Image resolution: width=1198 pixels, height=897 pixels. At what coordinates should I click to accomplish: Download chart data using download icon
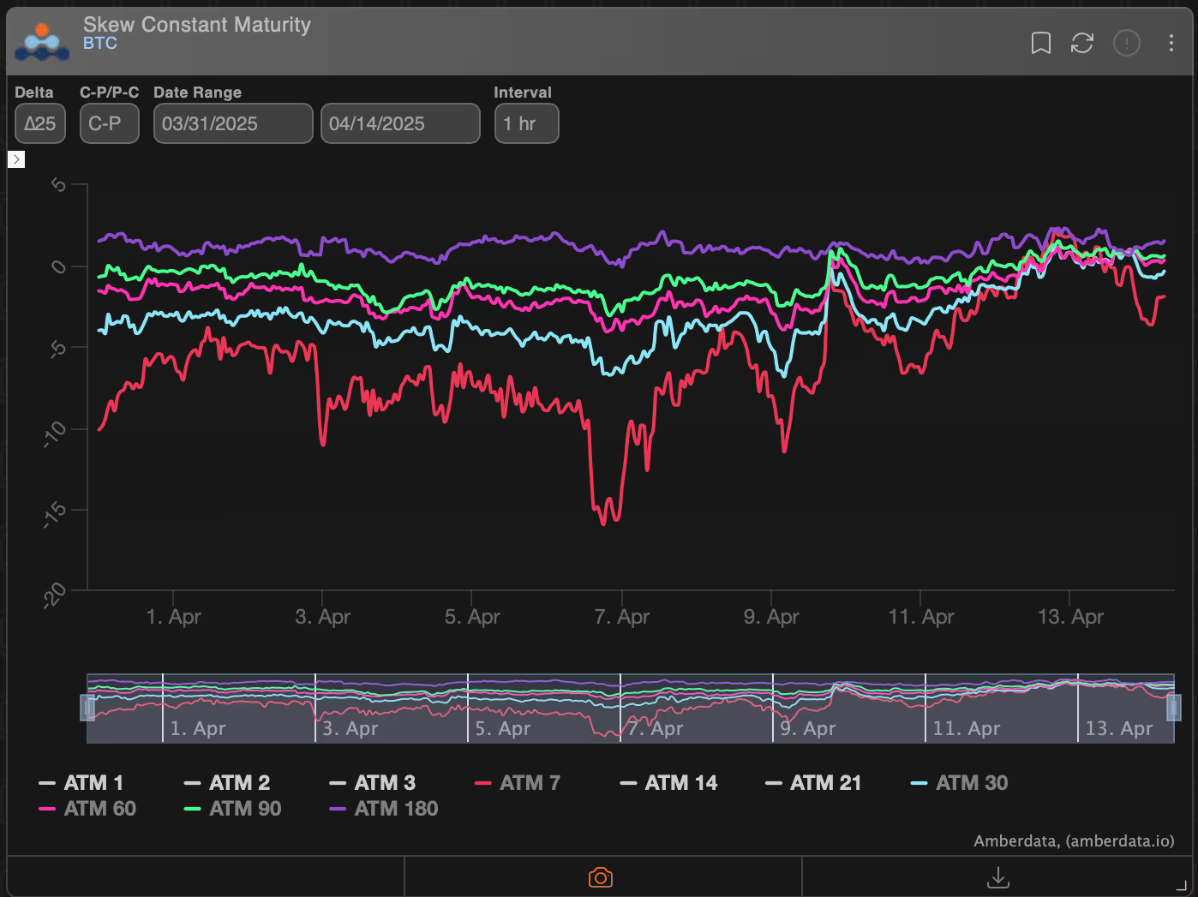point(998,877)
